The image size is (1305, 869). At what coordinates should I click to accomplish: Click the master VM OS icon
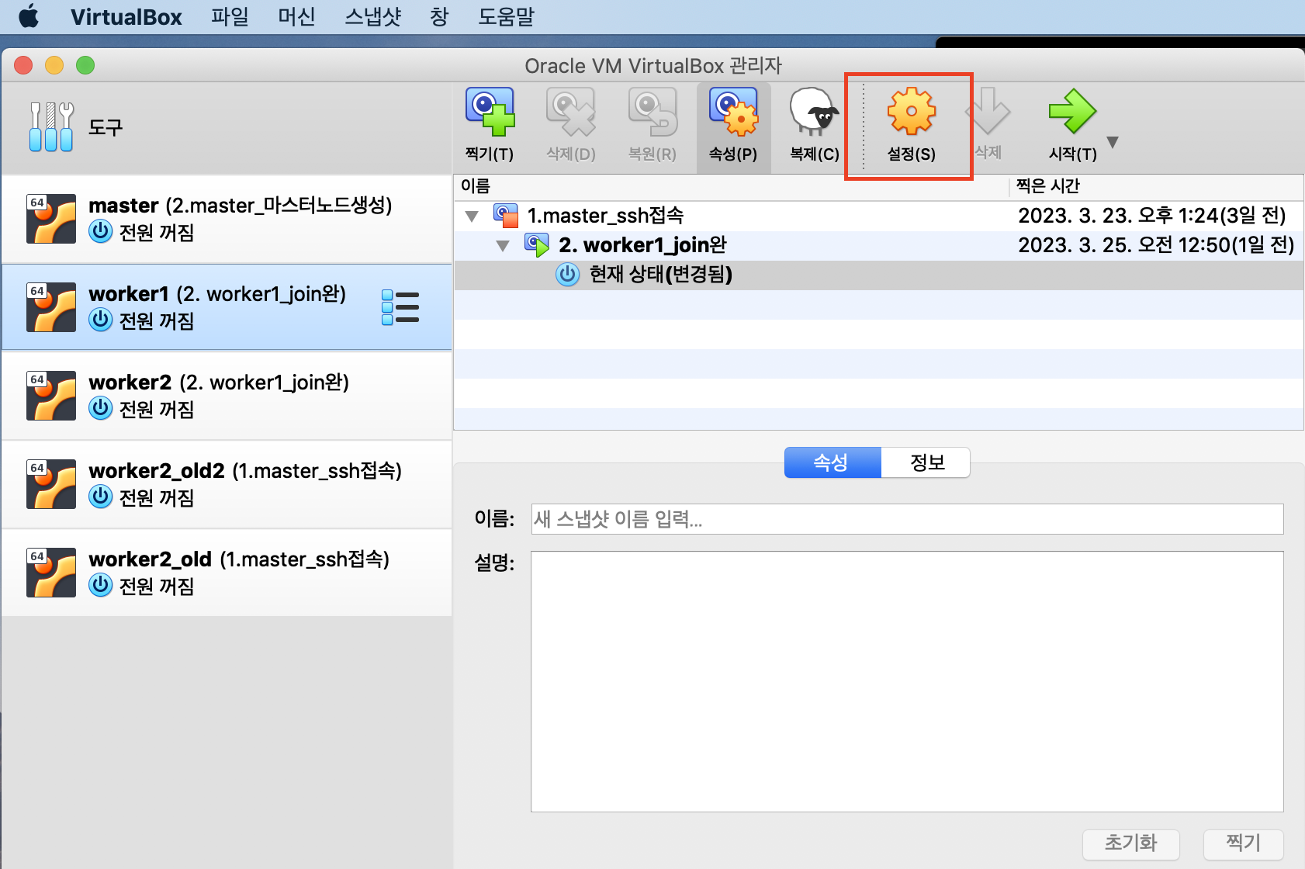(51, 219)
